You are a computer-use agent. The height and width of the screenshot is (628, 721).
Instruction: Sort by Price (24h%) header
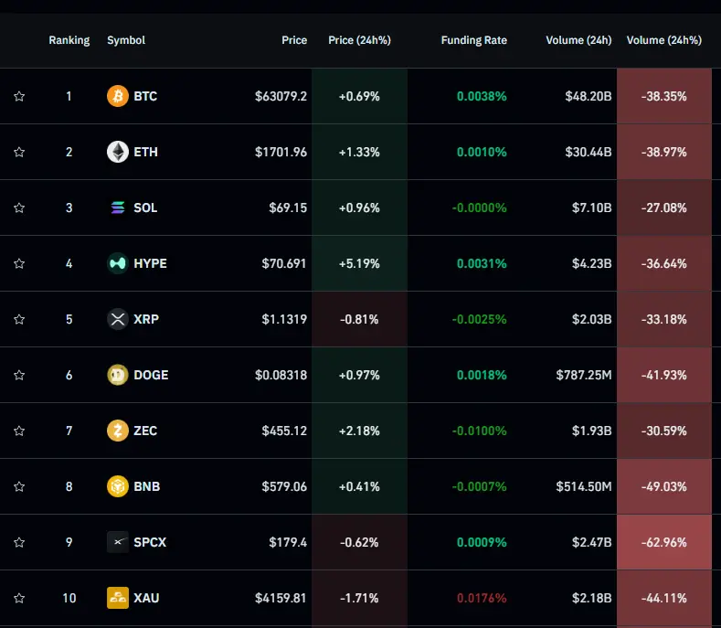[359, 40]
